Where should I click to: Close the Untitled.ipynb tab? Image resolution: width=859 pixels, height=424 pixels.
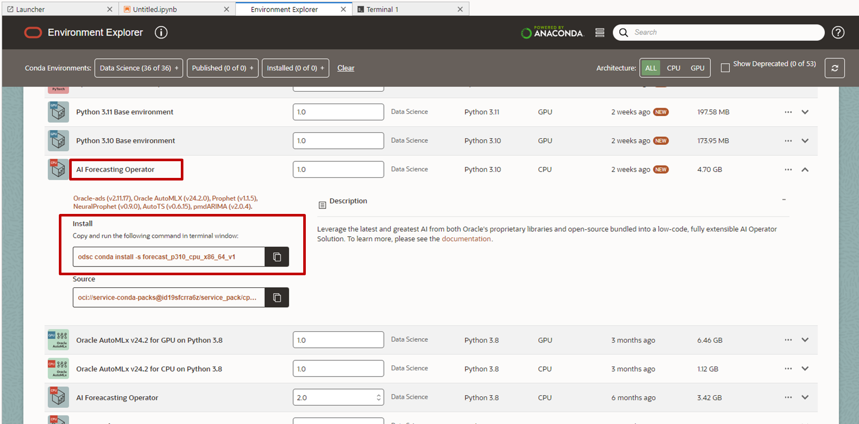[226, 9]
